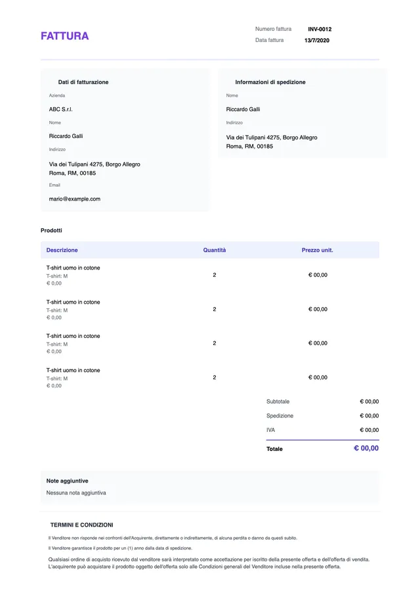Select the email mario@example.com
The image size is (420, 595).
pyautogui.click(x=75, y=199)
